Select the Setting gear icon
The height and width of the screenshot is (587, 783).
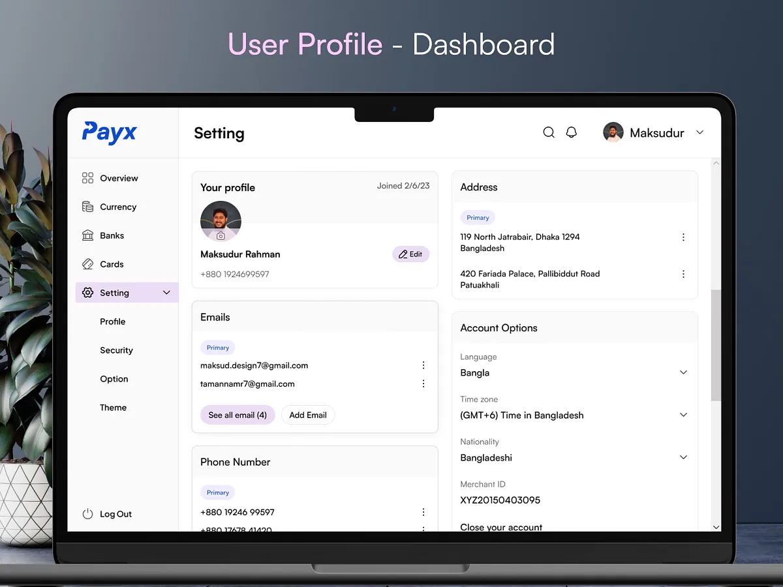click(x=87, y=292)
